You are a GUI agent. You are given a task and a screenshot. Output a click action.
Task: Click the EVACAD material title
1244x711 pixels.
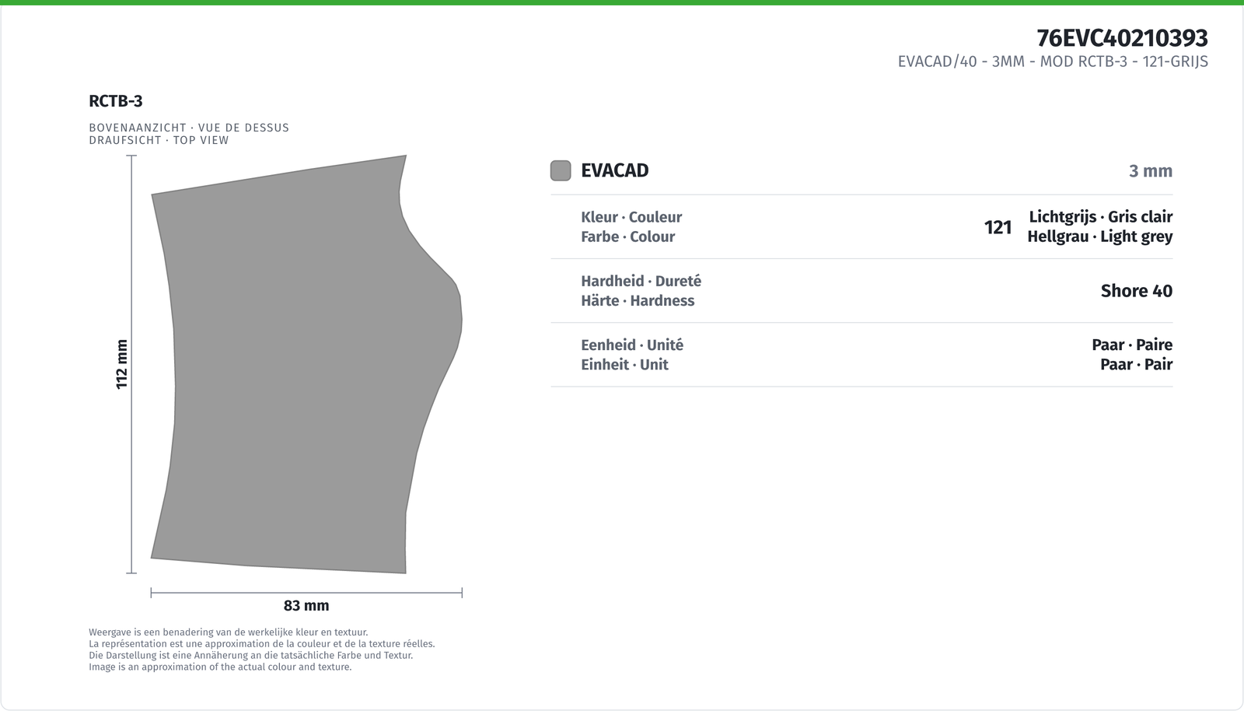(615, 170)
